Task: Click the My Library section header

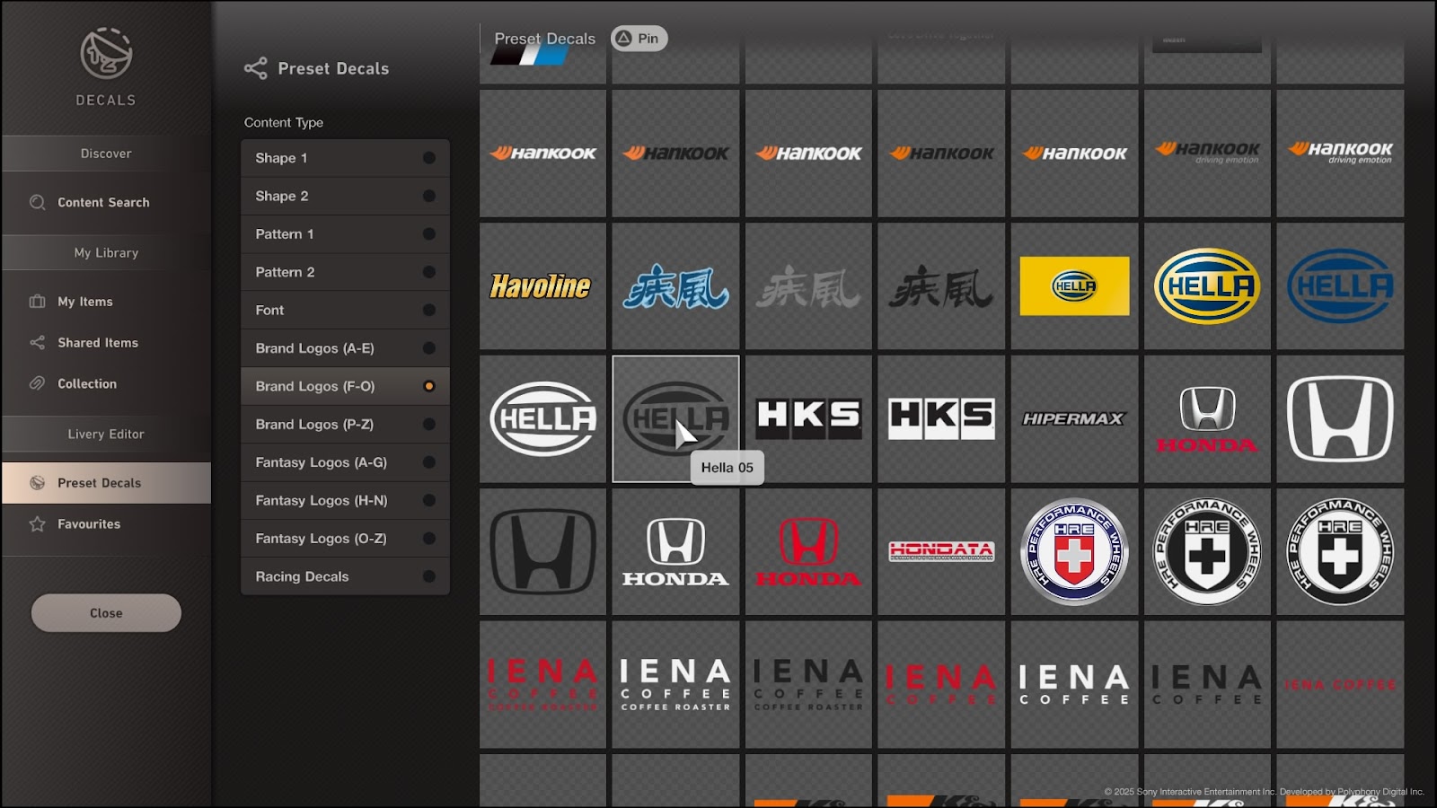Action: tap(106, 253)
